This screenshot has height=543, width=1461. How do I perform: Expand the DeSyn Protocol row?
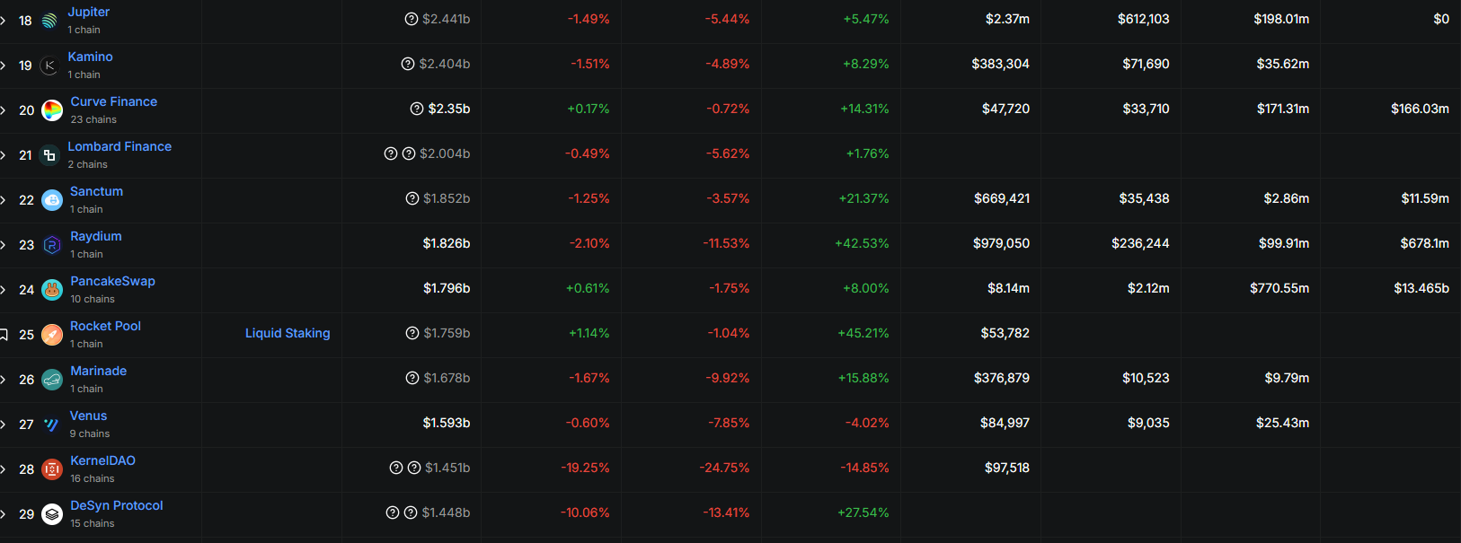(x=4, y=514)
